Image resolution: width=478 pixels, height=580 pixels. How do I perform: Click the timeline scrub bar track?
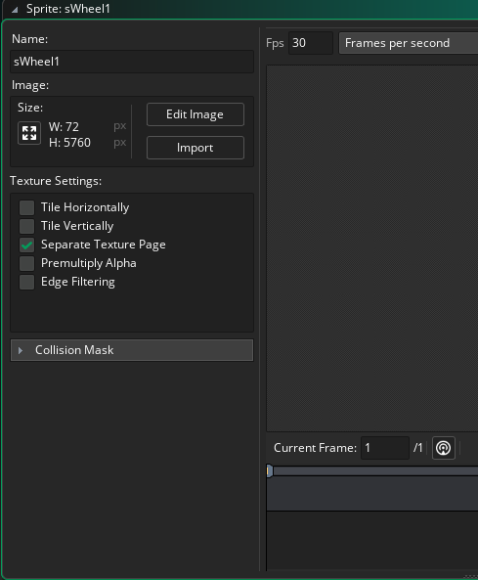coord(375,470)
